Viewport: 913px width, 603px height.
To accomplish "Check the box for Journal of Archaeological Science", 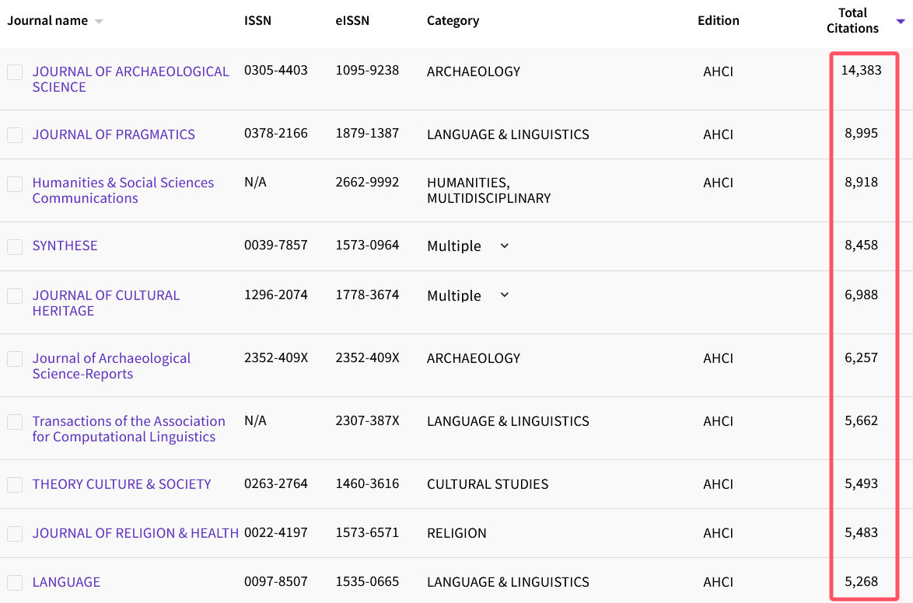I will point(15,72).
